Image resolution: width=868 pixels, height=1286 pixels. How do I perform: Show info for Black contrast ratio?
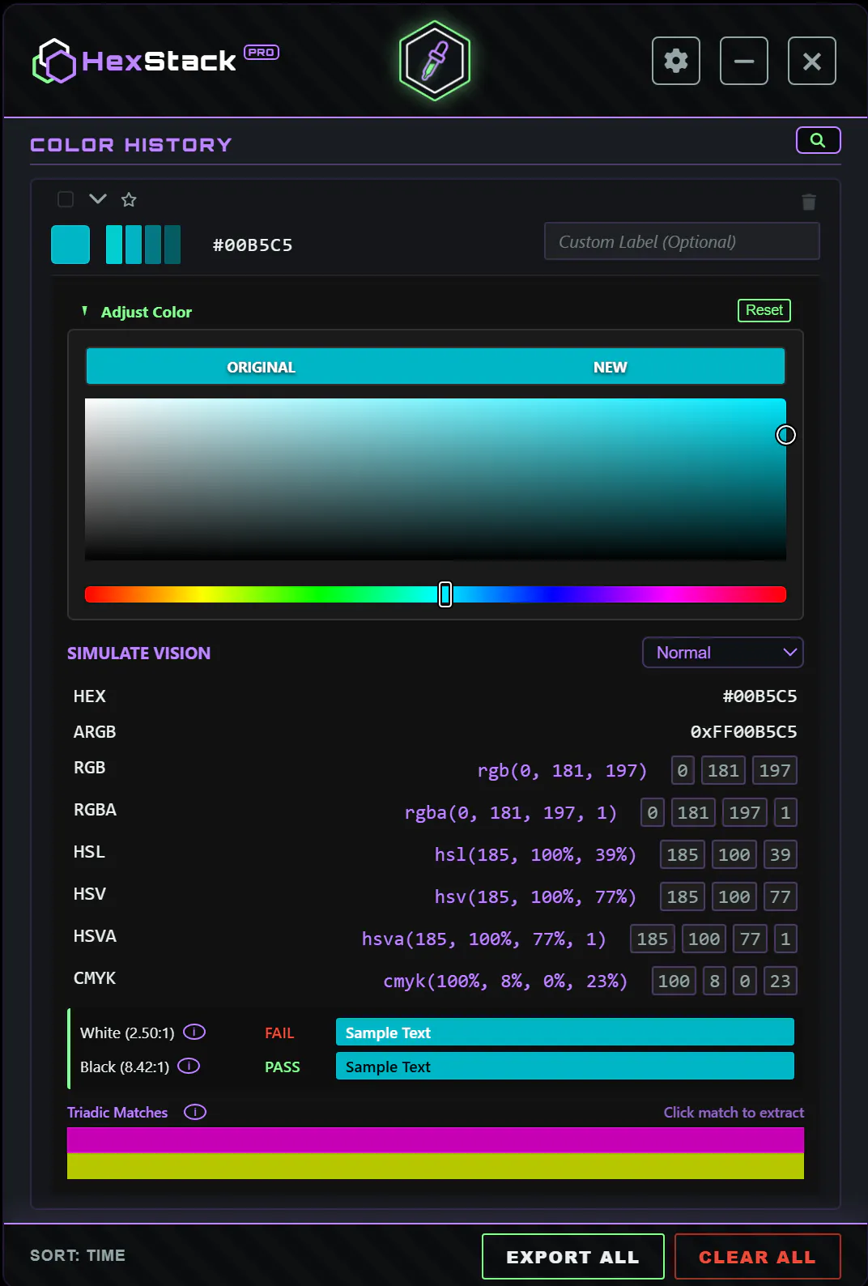point(189,1066)
